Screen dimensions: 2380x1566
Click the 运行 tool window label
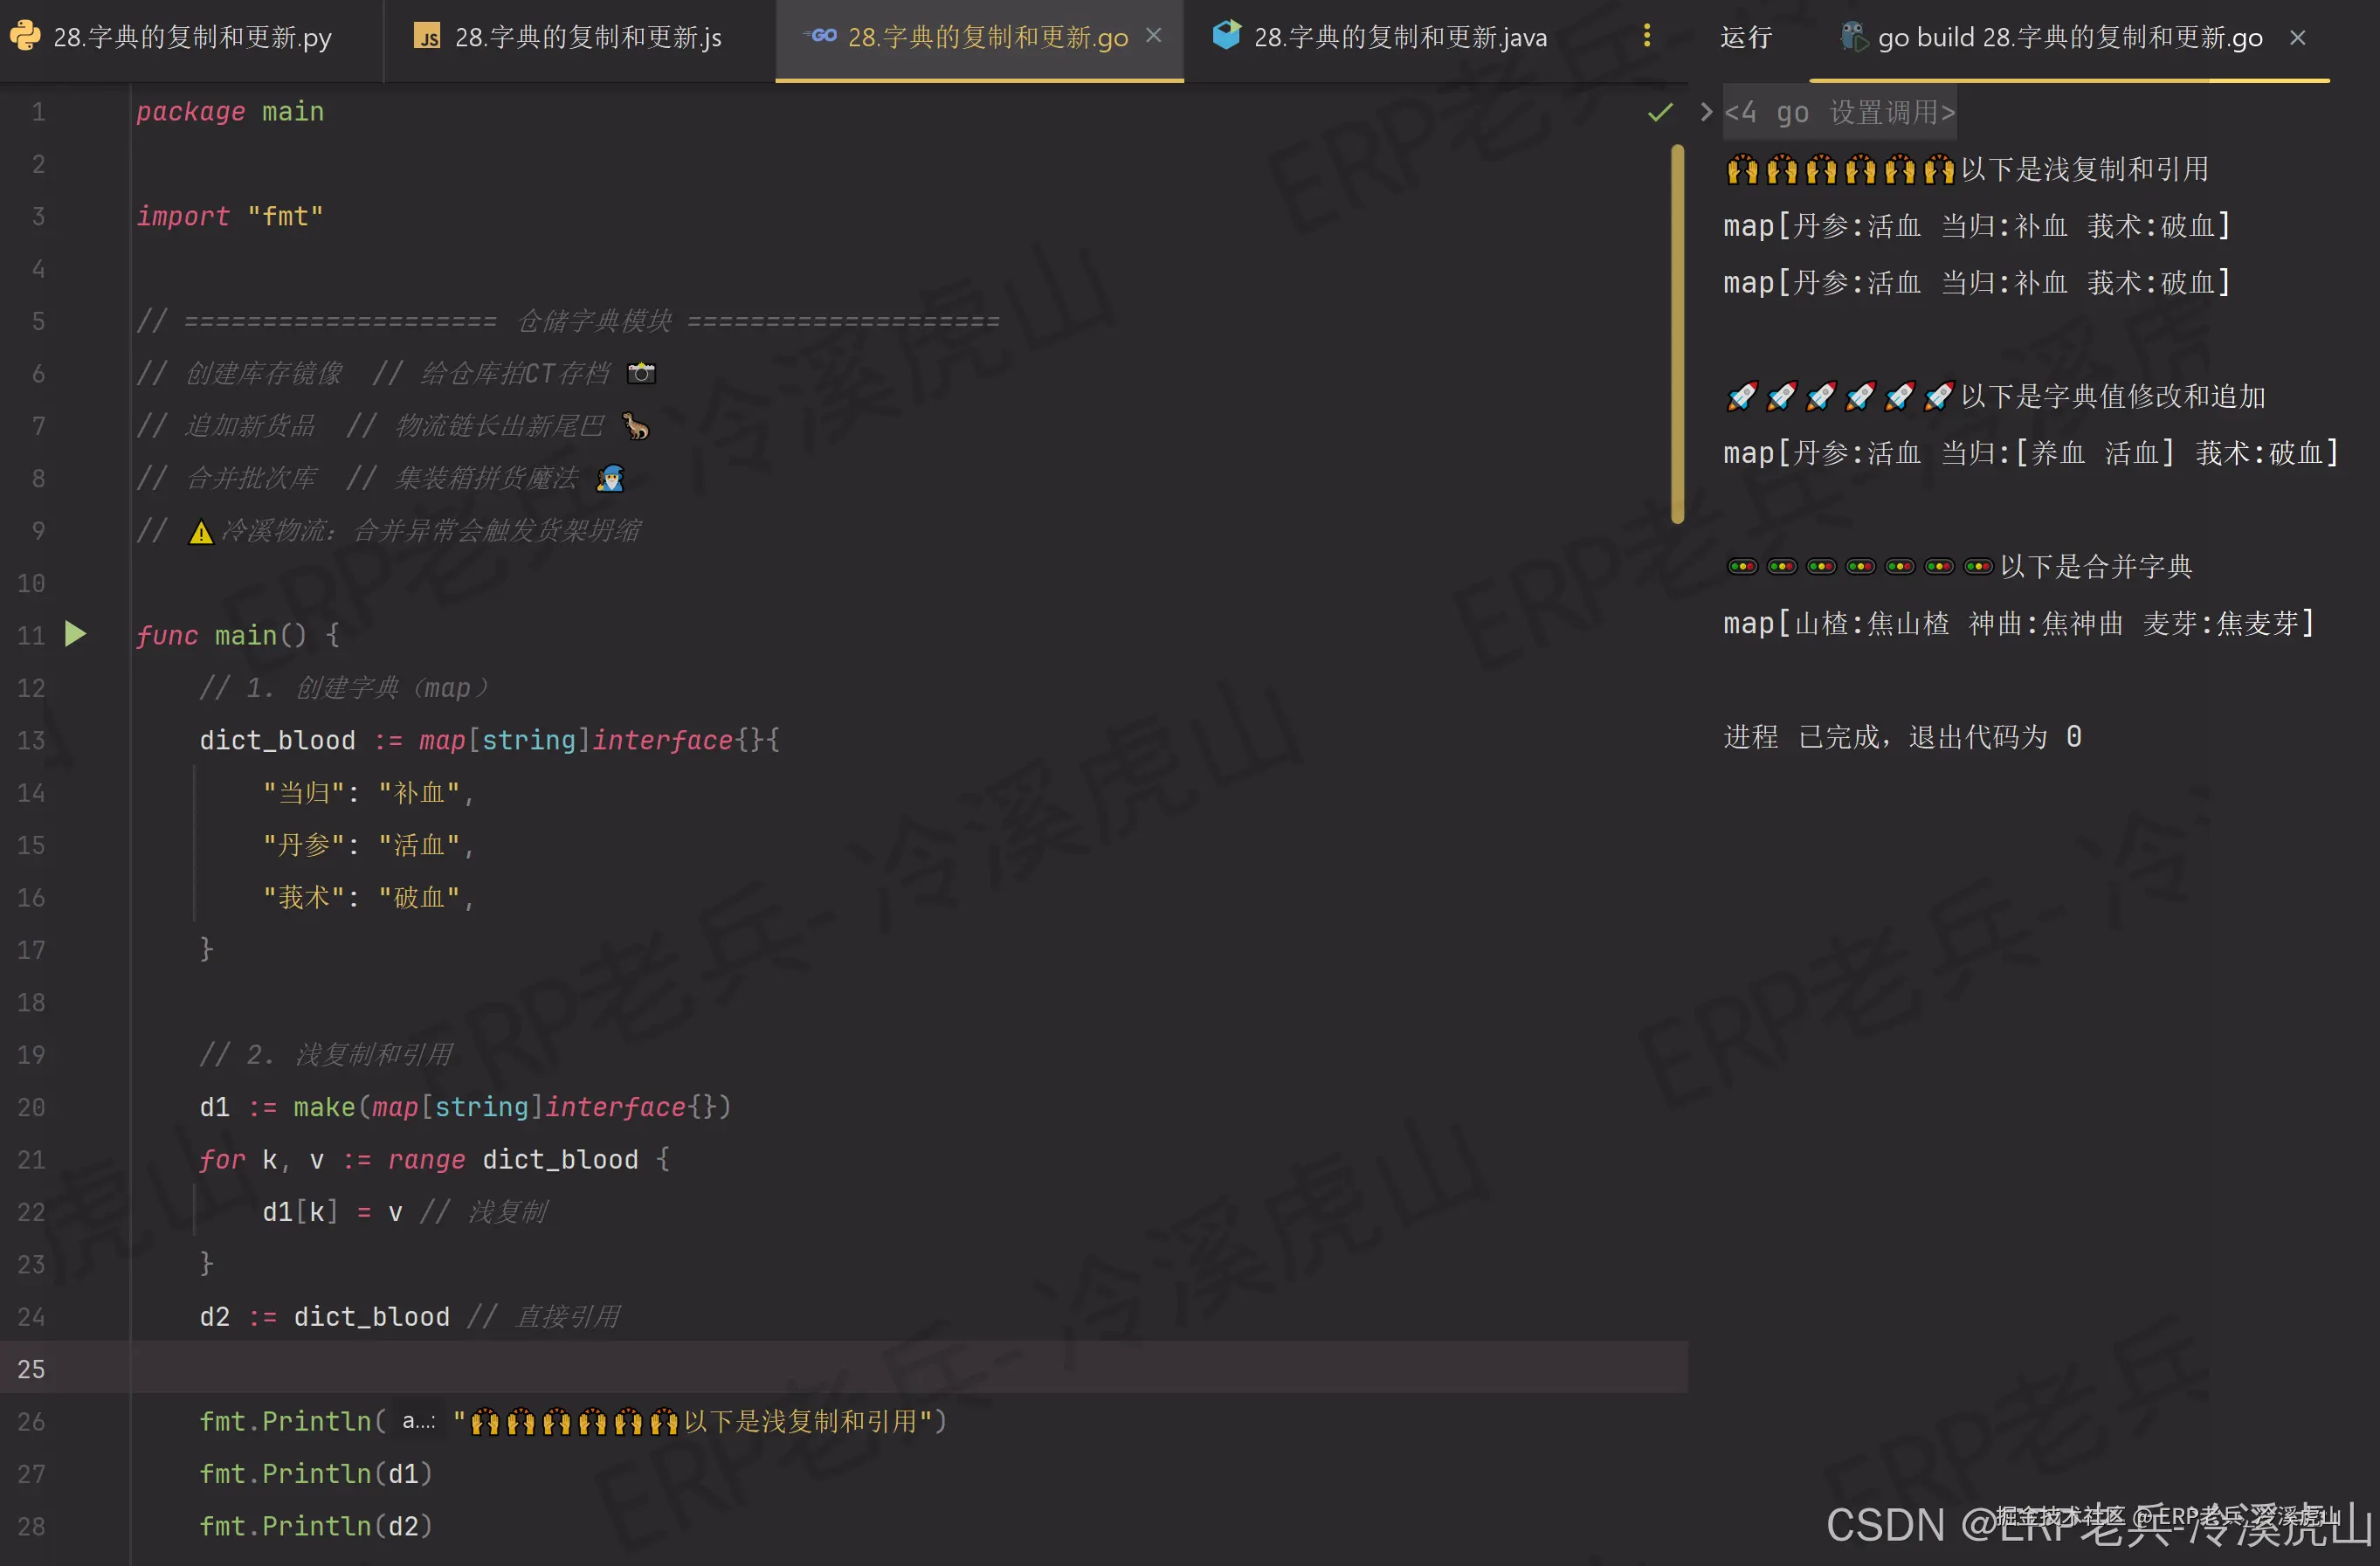point(1745,38)
